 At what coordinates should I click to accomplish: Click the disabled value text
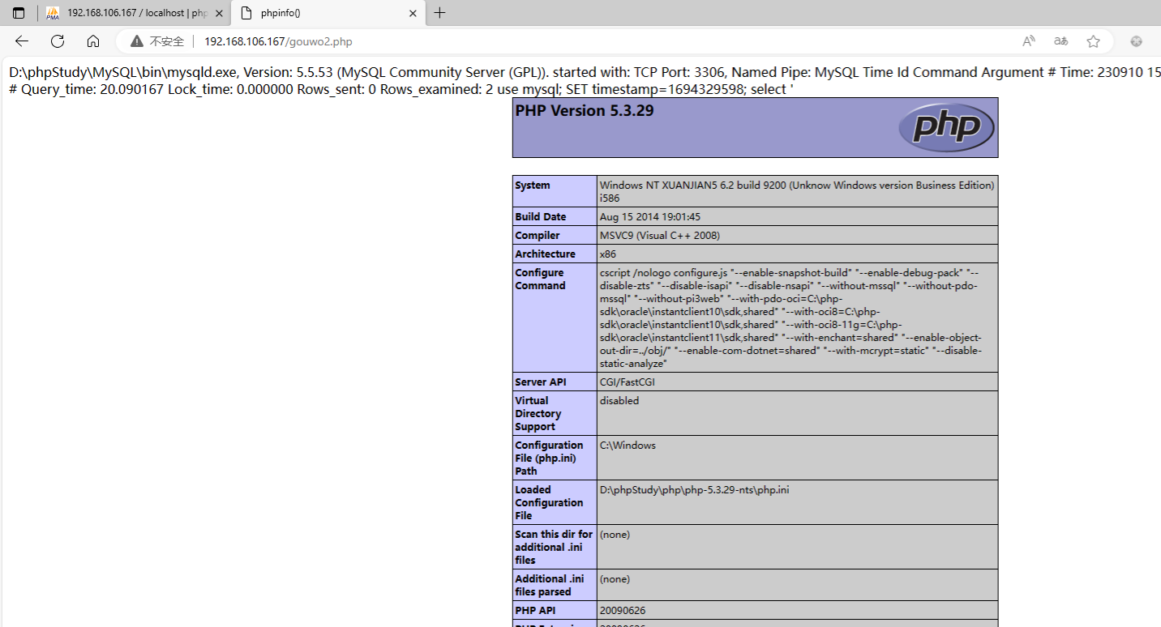pos(619,401)
